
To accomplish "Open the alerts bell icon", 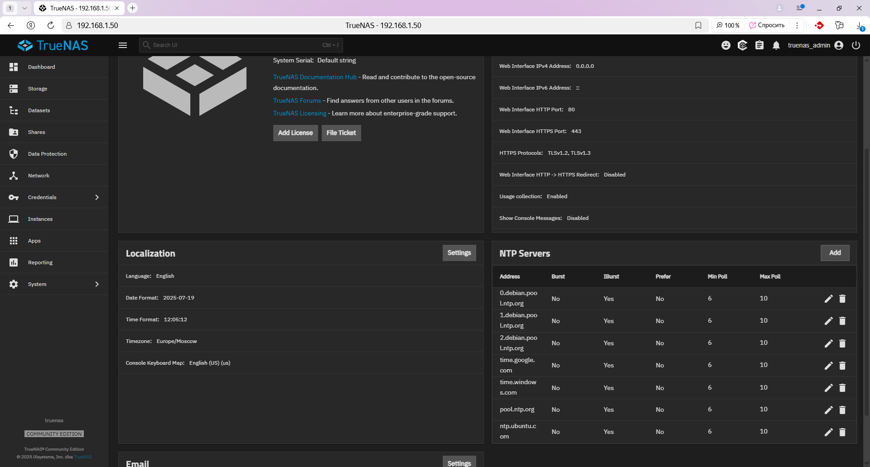I will click(776, 45).
